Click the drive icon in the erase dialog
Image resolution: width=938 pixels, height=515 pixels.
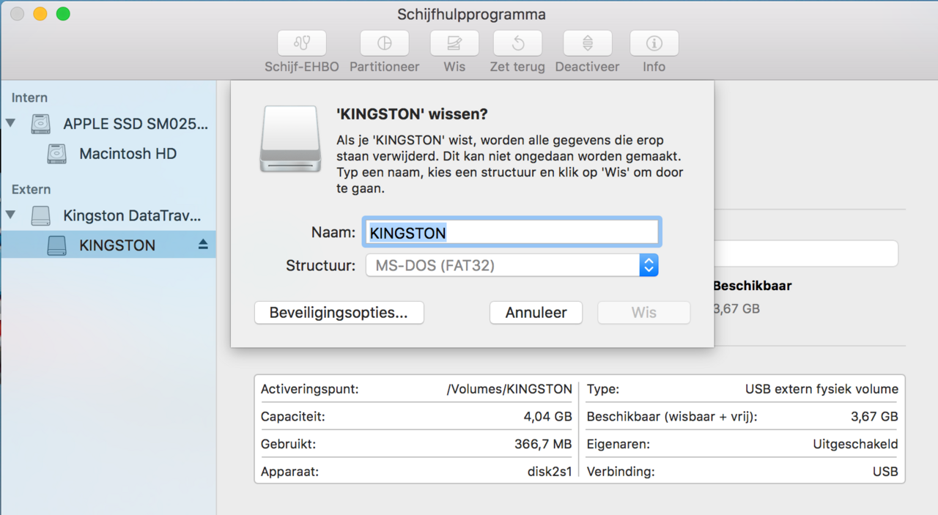pyautogui.click(x=289, y=139)
